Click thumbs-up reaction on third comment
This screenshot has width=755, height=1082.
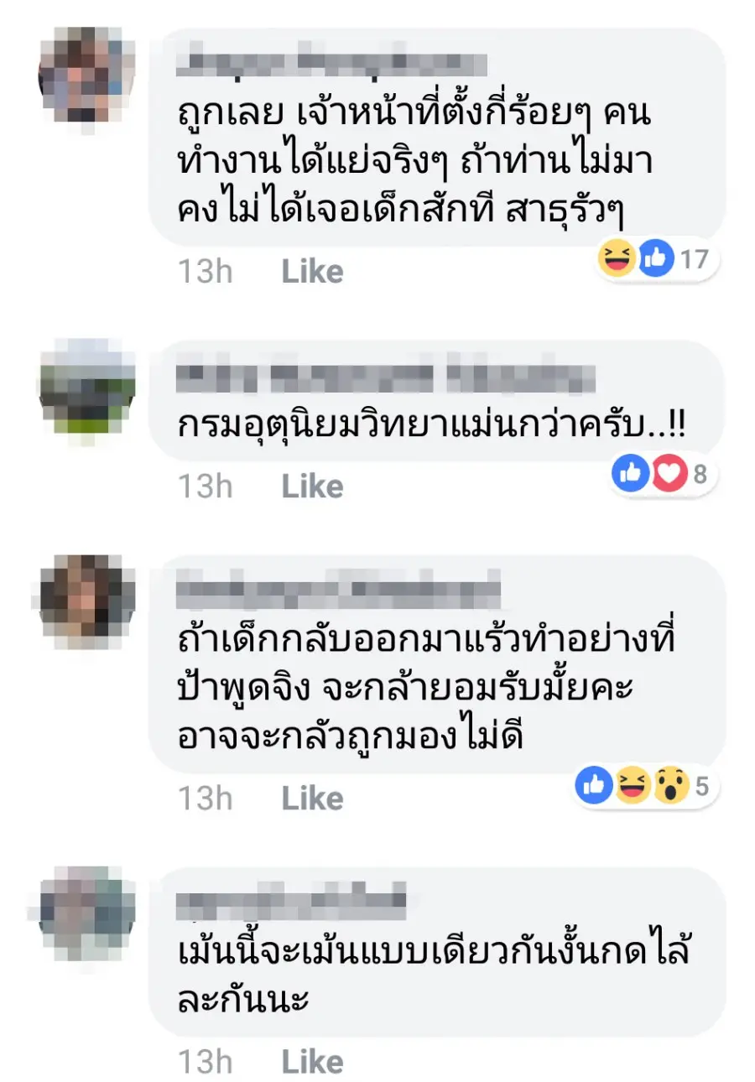point(594,787)
